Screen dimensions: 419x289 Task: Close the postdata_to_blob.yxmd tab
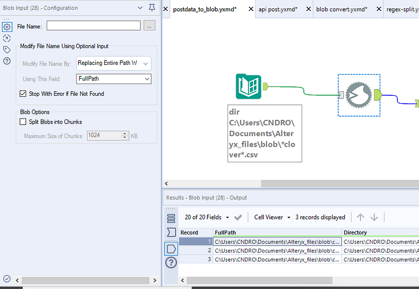tap(251, 9)
